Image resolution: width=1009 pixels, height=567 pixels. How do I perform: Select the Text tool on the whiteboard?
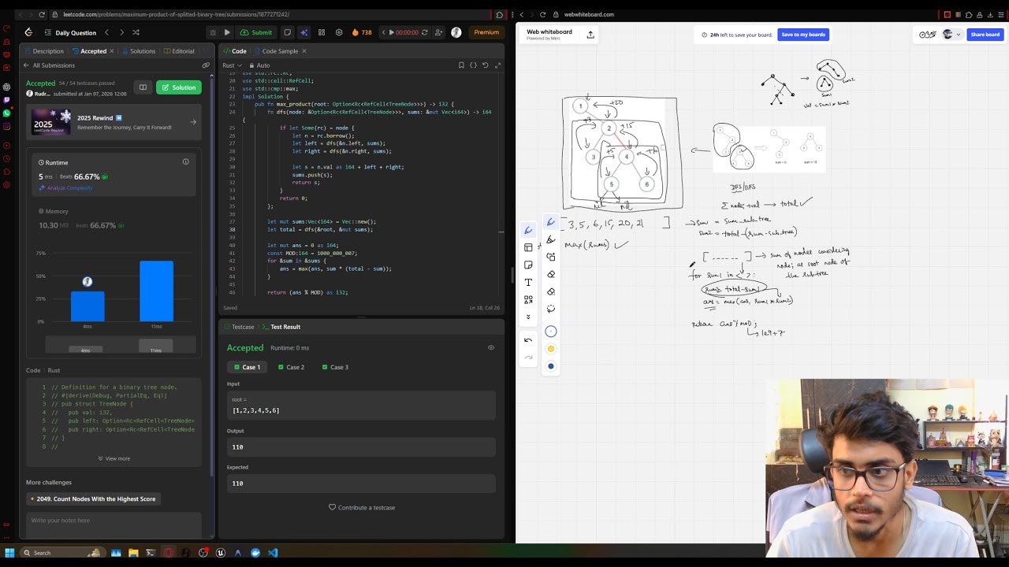pyautogui.click(x=528, y=282)
